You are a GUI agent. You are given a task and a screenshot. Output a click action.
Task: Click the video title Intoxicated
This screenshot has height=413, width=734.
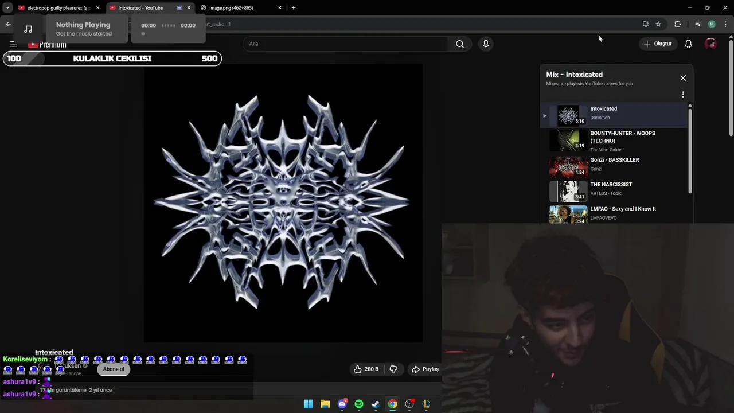(x=54, y=352)
